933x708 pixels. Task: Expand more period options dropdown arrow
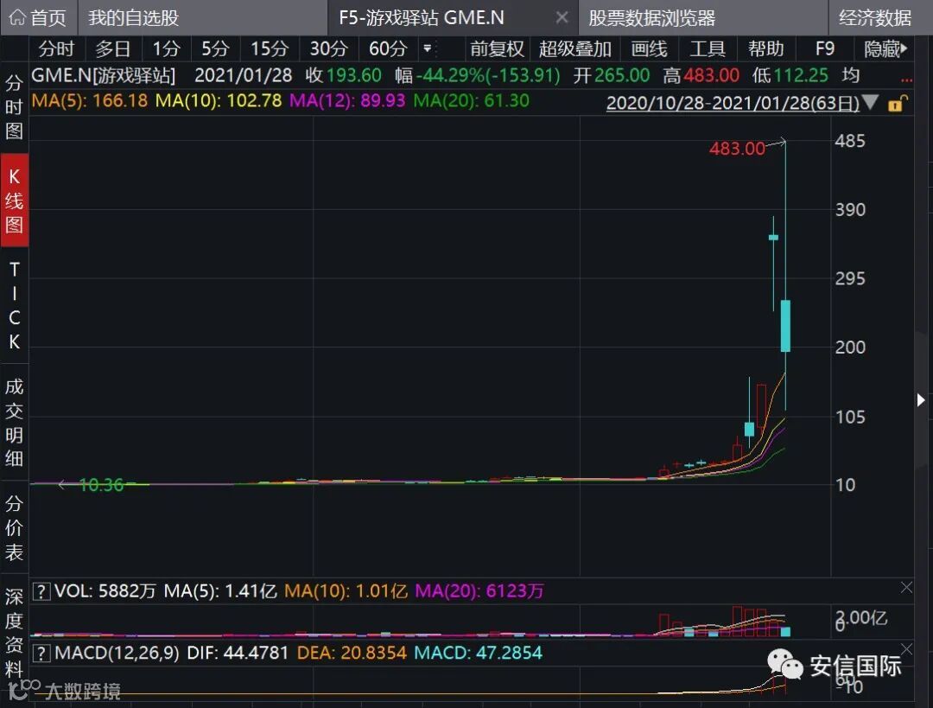428,48
